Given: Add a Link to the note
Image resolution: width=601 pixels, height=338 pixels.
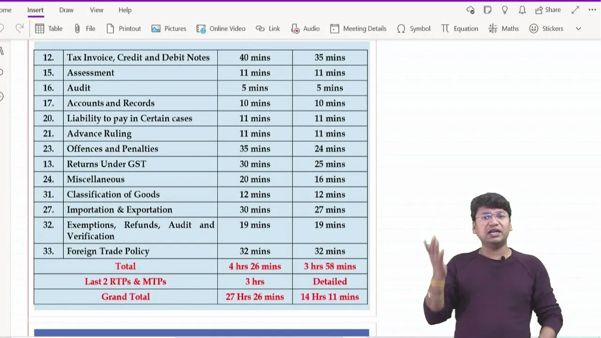Looking at the screenshot, I should pos(268,29).
